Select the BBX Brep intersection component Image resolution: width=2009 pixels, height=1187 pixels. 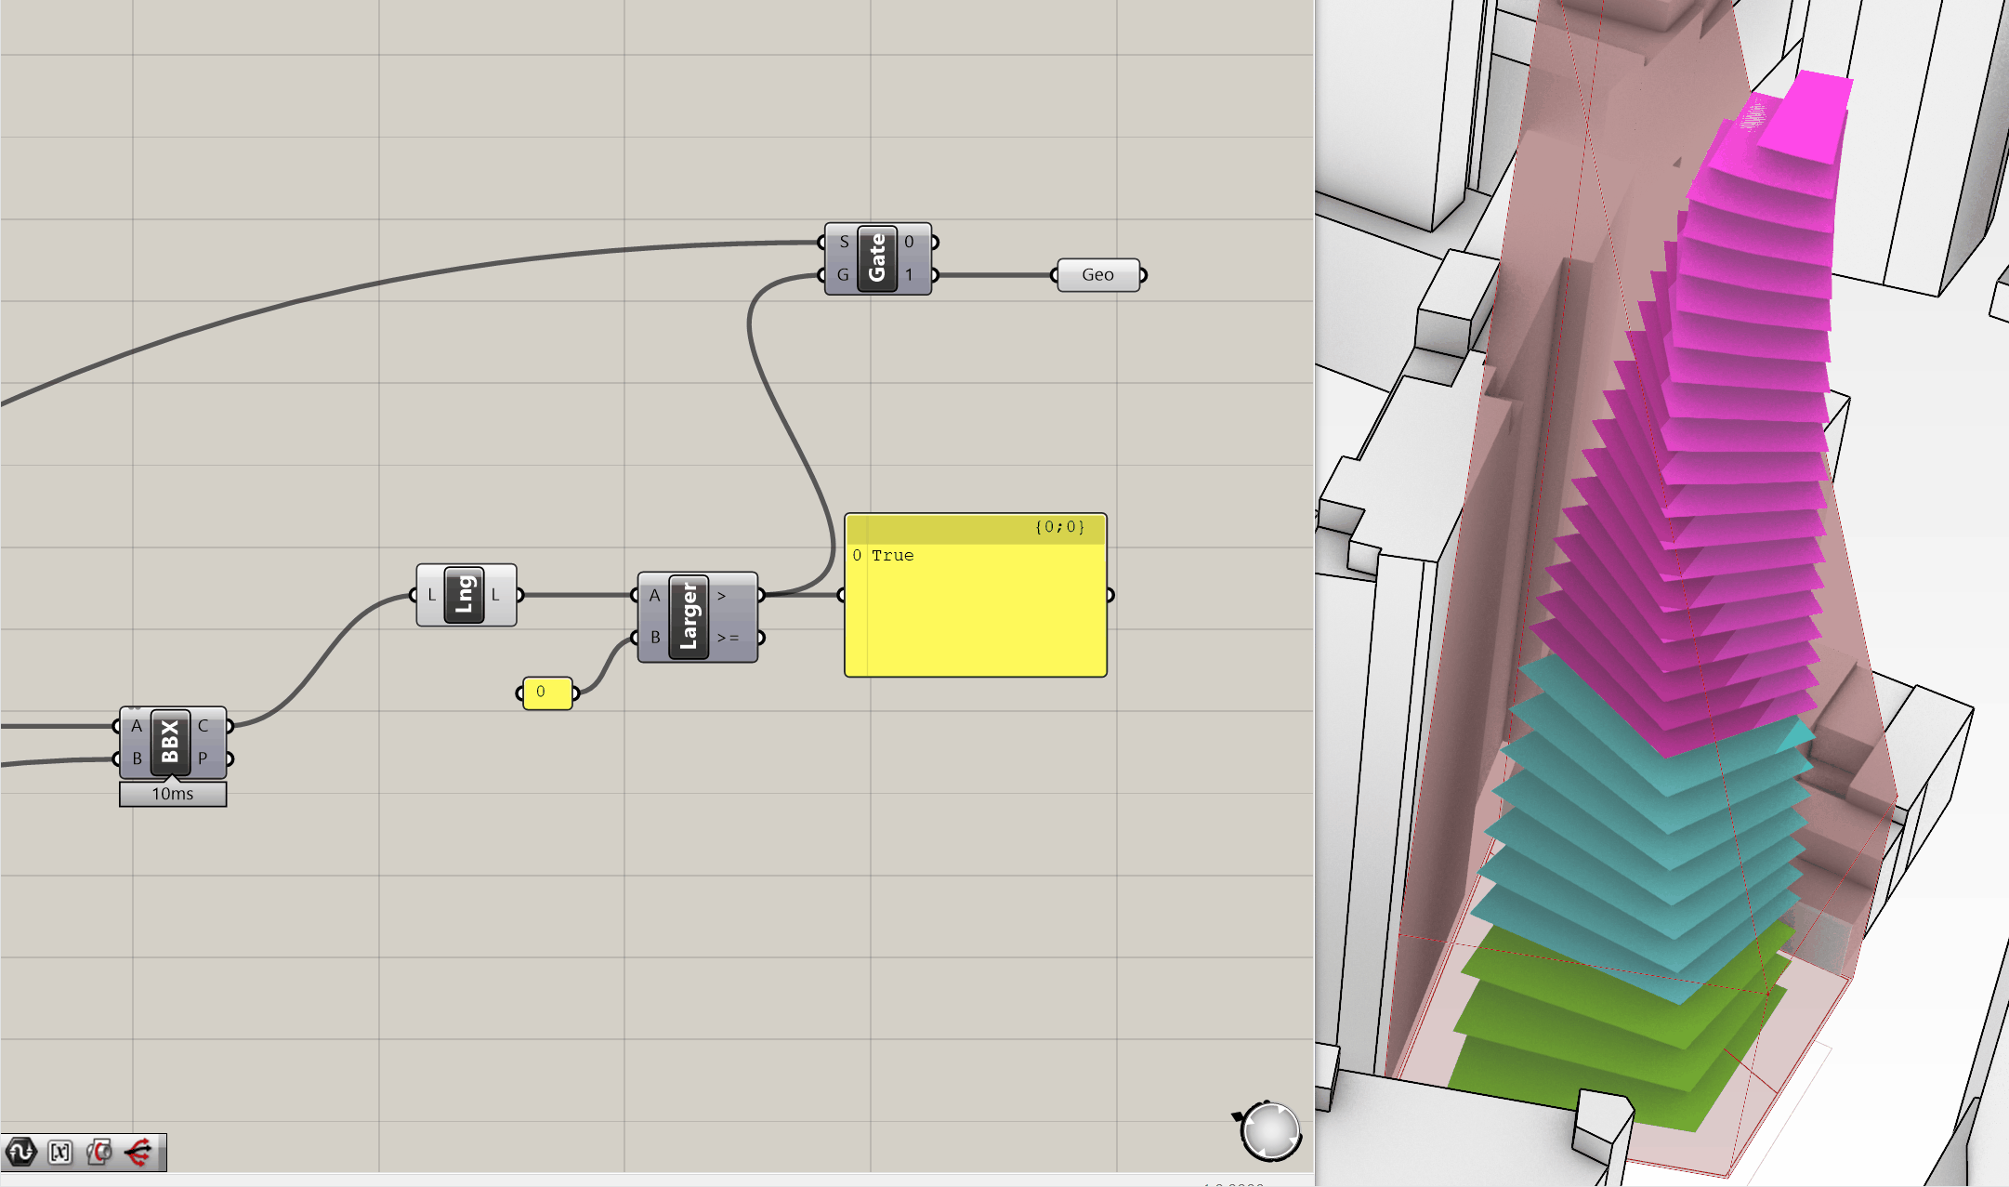coord(170,743)
